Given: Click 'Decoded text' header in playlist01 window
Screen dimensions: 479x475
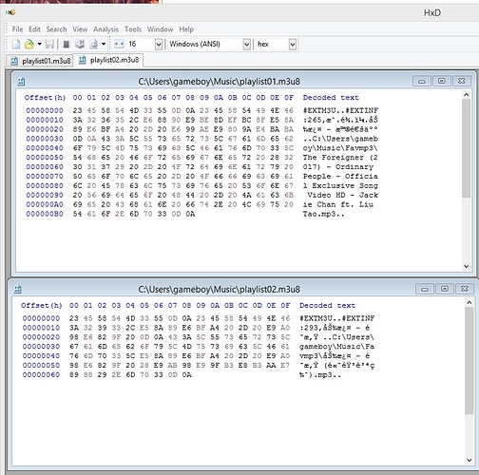Looking at the screenshot, I should [x=331, y=98].
